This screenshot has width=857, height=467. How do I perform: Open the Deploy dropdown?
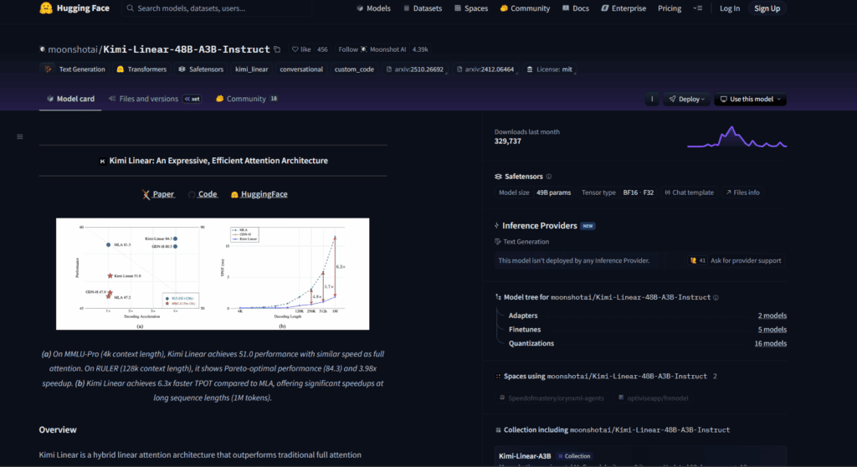(x=686, y=99)
